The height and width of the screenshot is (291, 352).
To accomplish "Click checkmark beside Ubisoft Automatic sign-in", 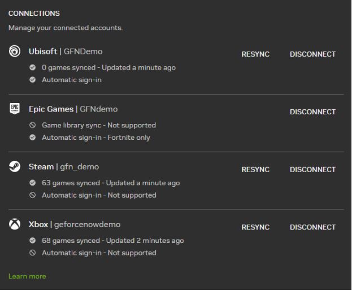I will (x=33, y=80).
